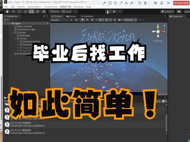Open Unity cloud services icon
The width and height of the screenshot is (190, 142).
(179, 12)
